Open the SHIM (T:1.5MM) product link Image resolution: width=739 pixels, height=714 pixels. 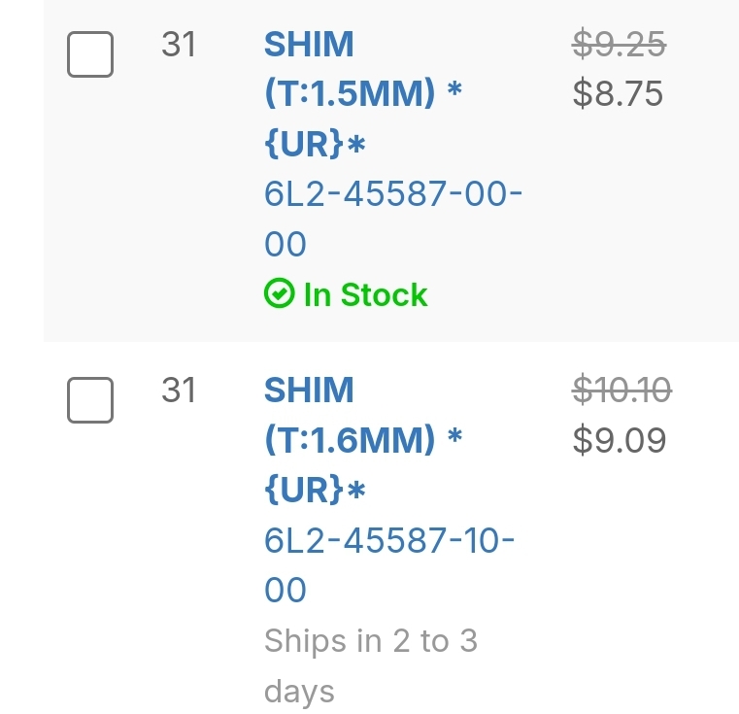pos(309,45)
